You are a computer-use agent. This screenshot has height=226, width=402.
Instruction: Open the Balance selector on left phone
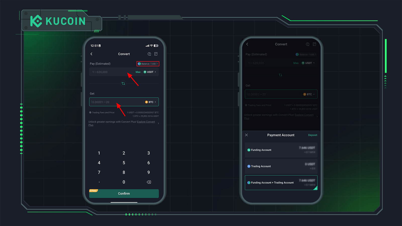(148, 64)
